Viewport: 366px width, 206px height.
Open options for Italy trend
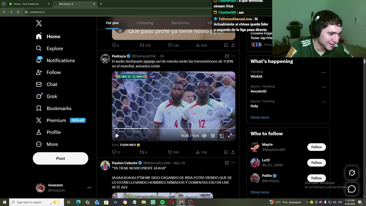pos(323,102)
